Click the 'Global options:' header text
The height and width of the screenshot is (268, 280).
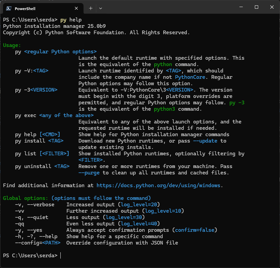(x=25, y=198)
